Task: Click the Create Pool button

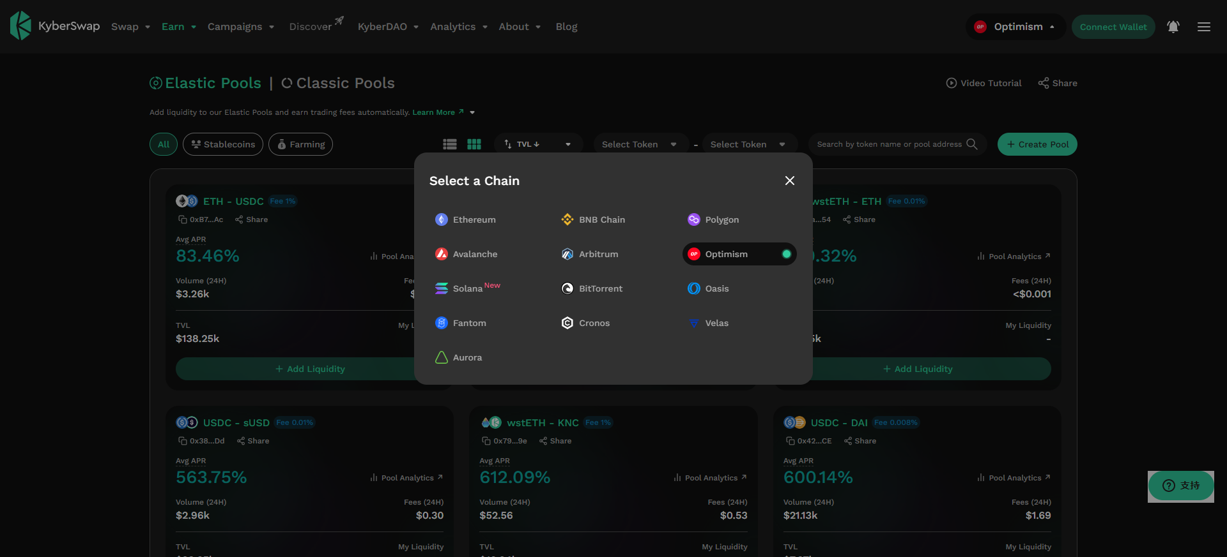Action: pyautogui.click(x=1037, y=144)
